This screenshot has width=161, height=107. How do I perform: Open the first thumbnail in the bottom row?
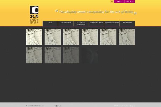tap(34, 55)
